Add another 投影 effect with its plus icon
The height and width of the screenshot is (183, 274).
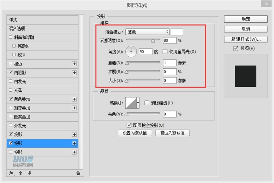tap(74, 143)
